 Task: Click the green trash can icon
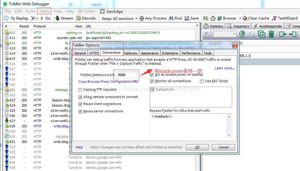[x=271, y=34]
